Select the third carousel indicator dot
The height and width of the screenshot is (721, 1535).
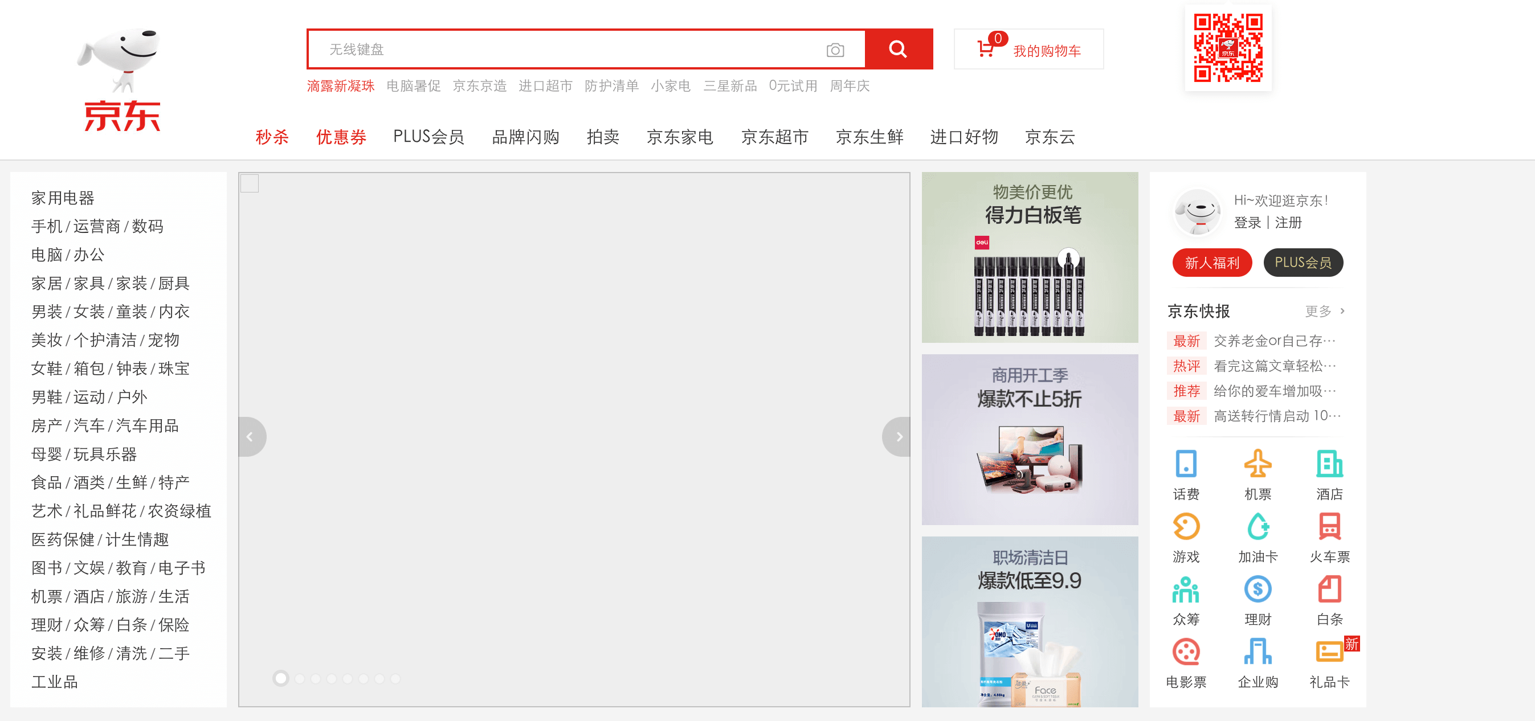pyautogui.click(x=316, y=679)
